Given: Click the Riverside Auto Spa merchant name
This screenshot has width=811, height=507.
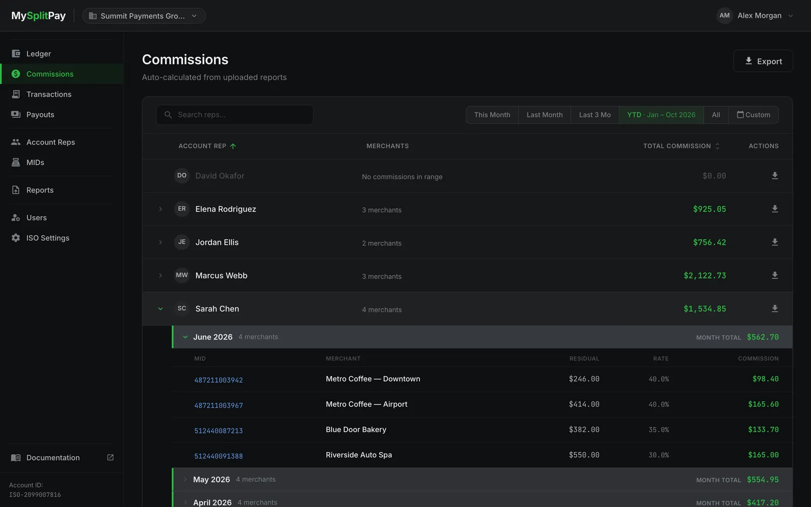Looking at the screenshot, I should click(x=359, y=455).
